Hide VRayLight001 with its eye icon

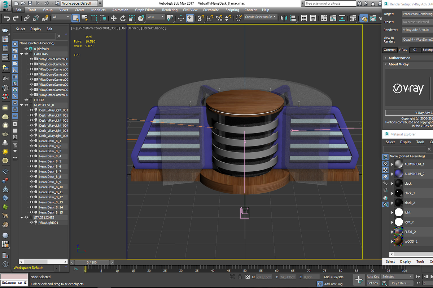coord(31,222)
